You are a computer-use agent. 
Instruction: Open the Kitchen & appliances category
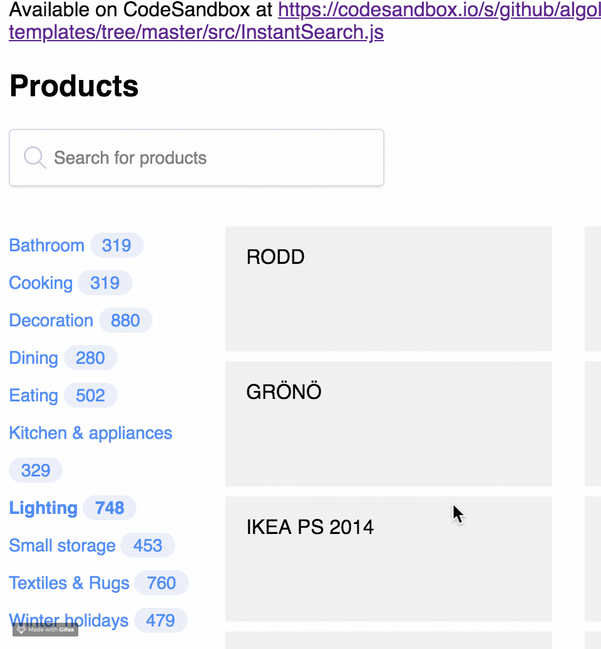pyautogui.click(x=90, y=433)
